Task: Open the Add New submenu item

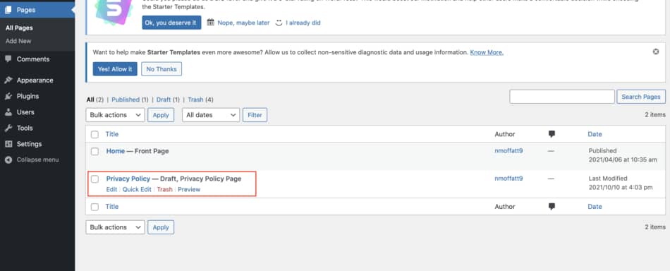Action: (x=18, y=41)
